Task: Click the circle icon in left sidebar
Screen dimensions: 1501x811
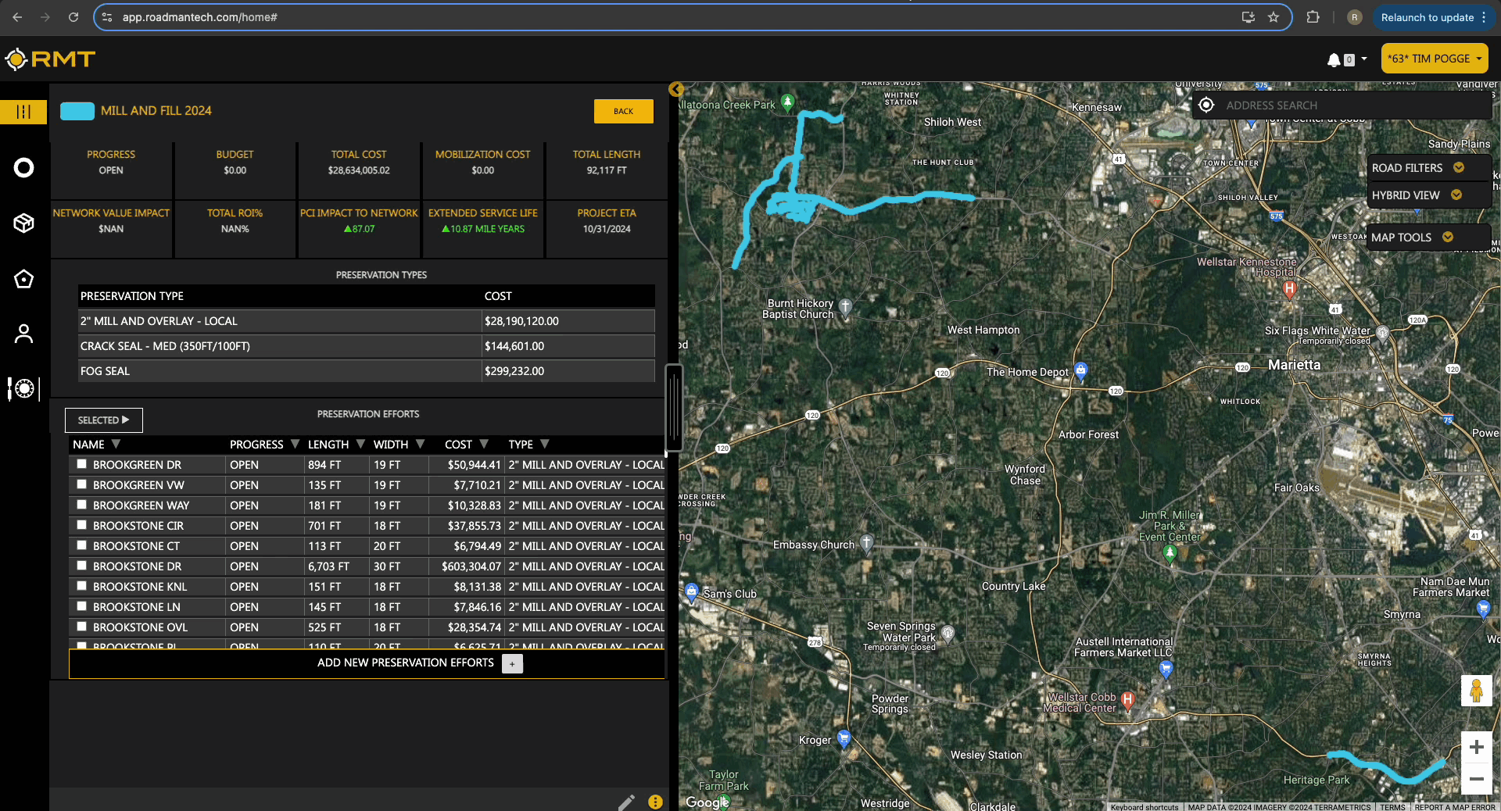Action: pyautogui.click(x=23, y=168)
